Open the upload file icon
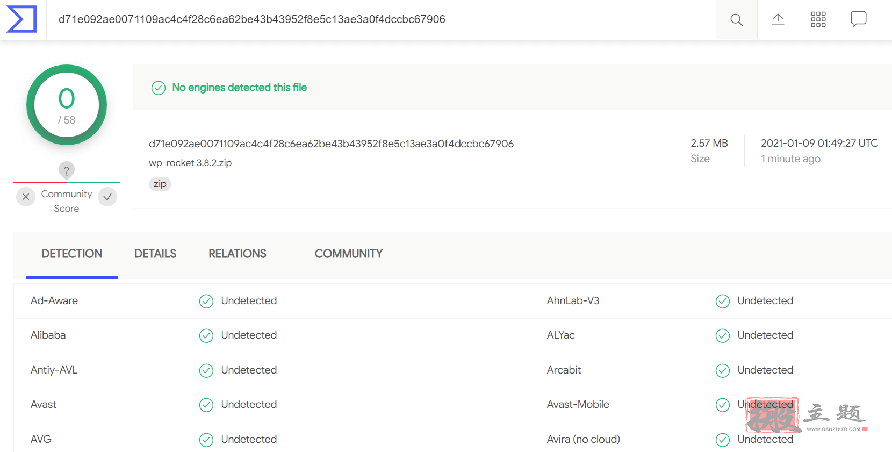 pos(778,20)
